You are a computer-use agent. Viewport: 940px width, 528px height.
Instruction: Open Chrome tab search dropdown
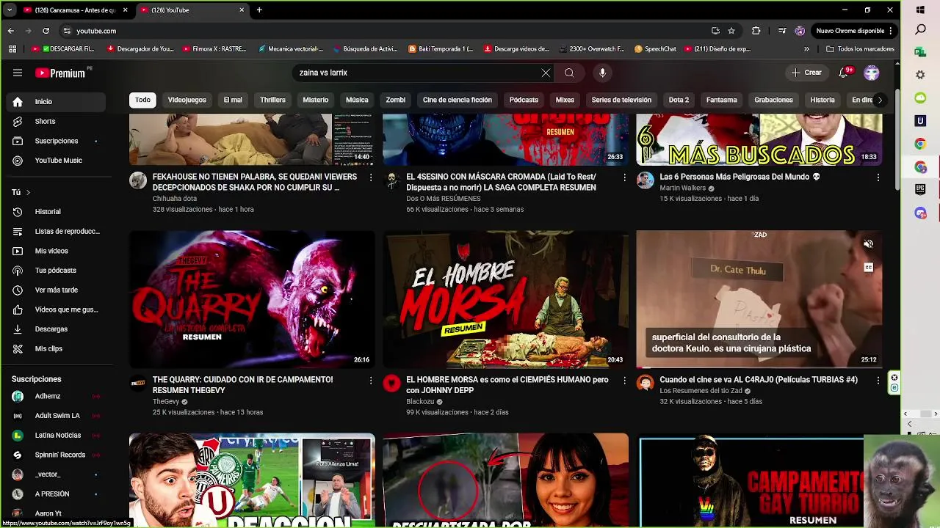(9, 10)
